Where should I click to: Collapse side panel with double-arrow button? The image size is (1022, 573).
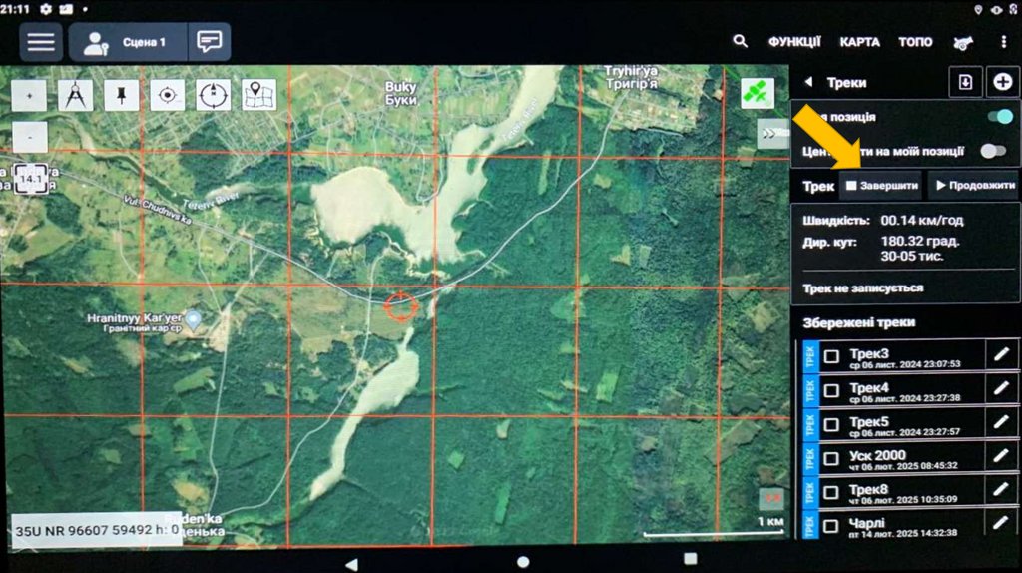click(x=772, y=134)
